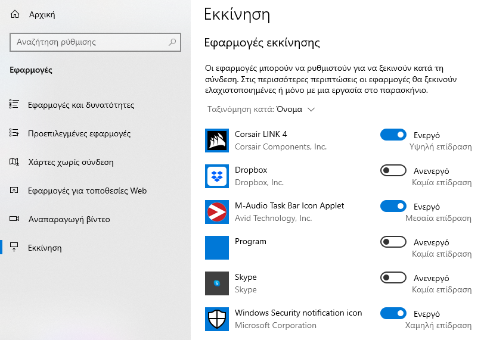Click the Εφαρμογές εκκίνησης heading

point(262,42)
